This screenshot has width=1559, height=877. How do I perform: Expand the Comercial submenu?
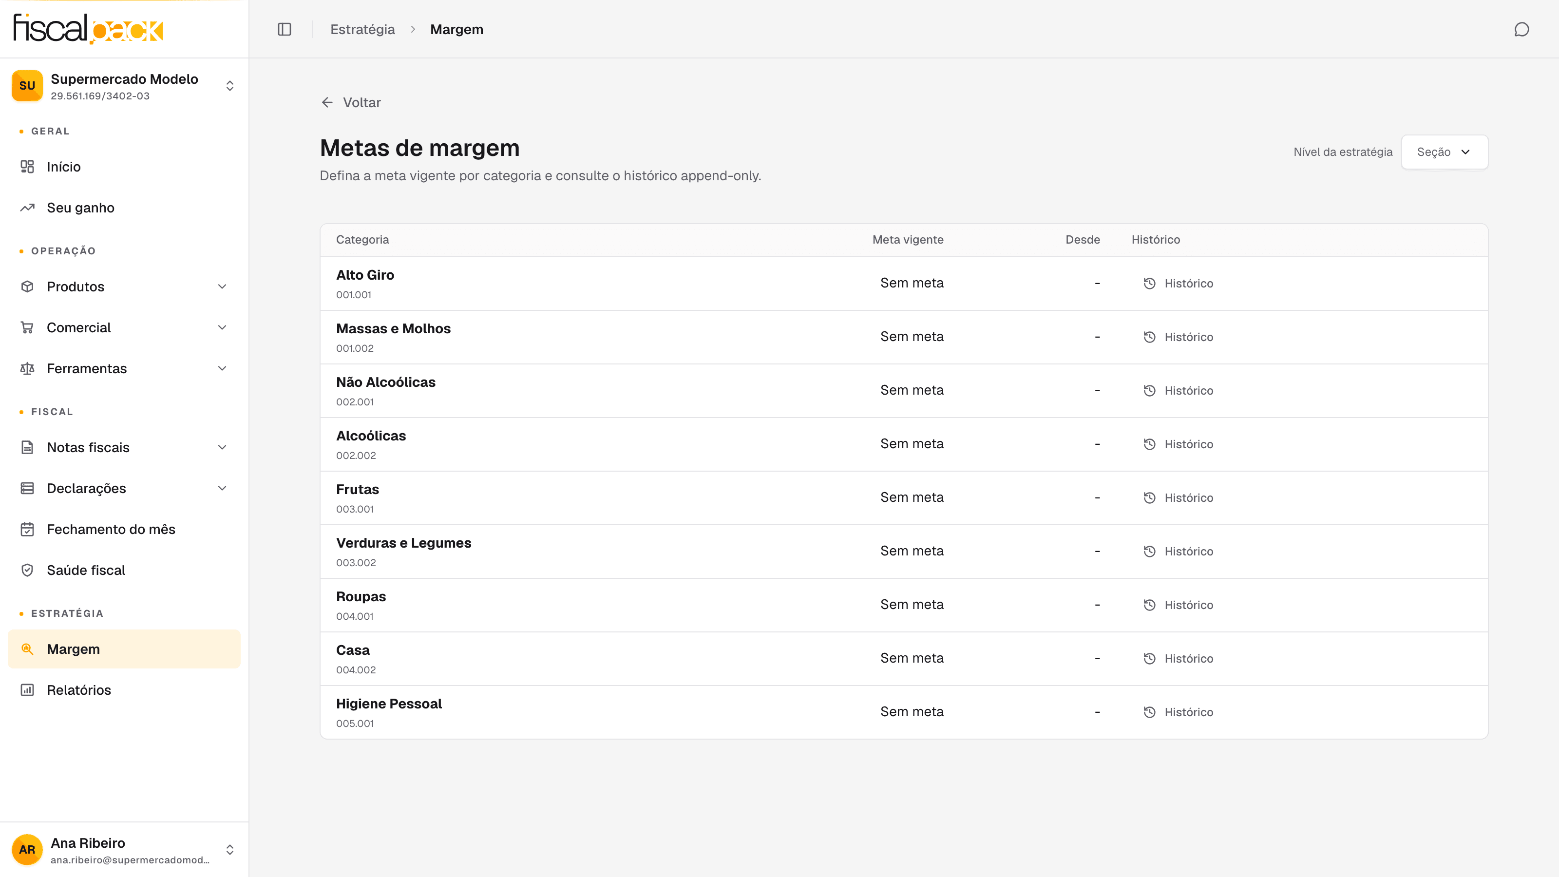(x=124, y=327)
